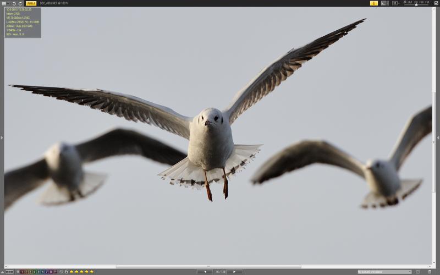
Task: Delete image with the trash icon
Action: pos(430,272)
